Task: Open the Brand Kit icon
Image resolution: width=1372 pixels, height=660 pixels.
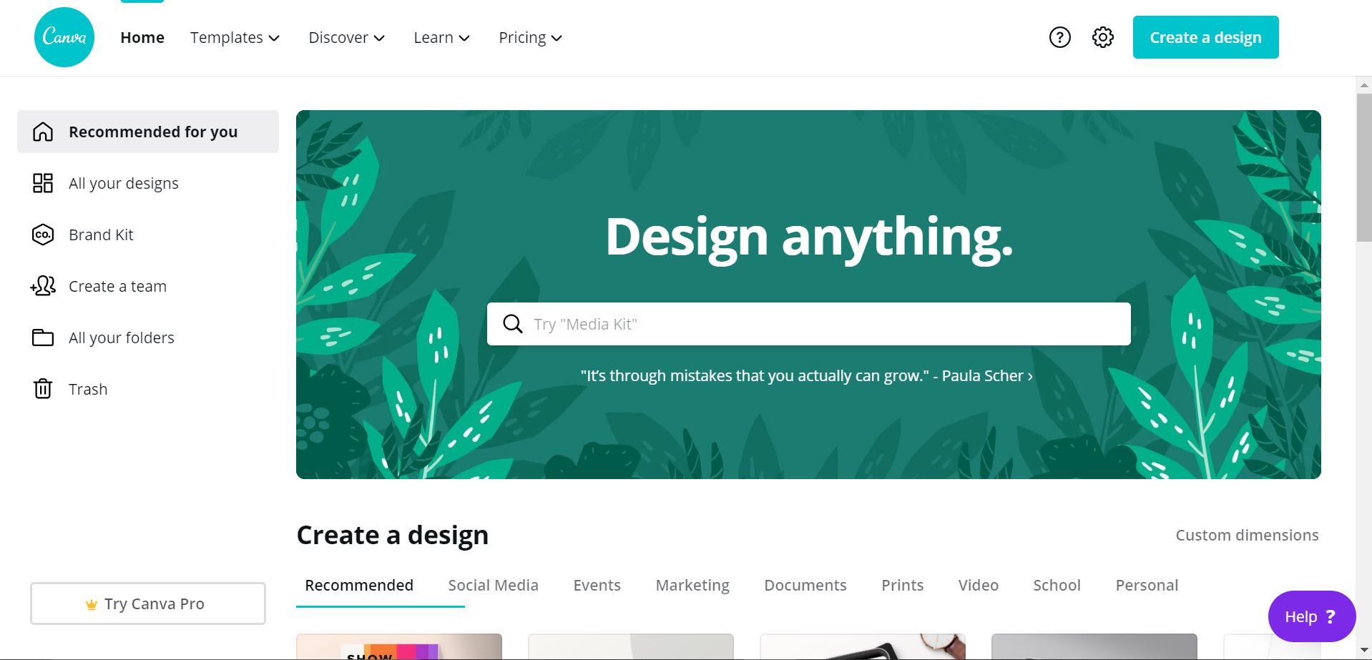Action: (x=43, y=235)
